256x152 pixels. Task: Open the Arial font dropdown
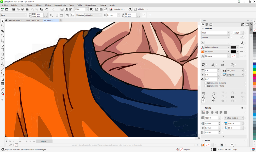click(228, 33)
